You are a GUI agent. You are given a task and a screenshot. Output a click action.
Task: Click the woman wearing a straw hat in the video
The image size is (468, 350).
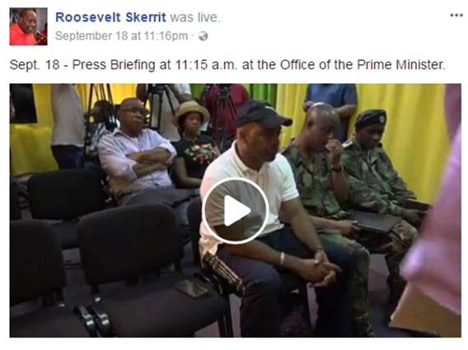tap(193, 145)
